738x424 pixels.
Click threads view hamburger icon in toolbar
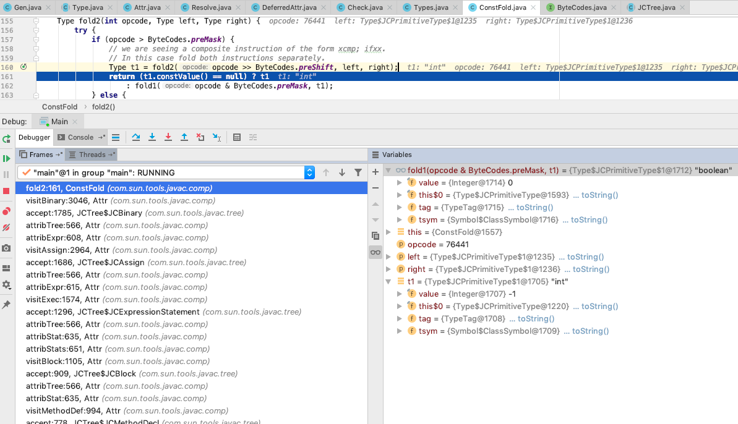click(115, 137)
